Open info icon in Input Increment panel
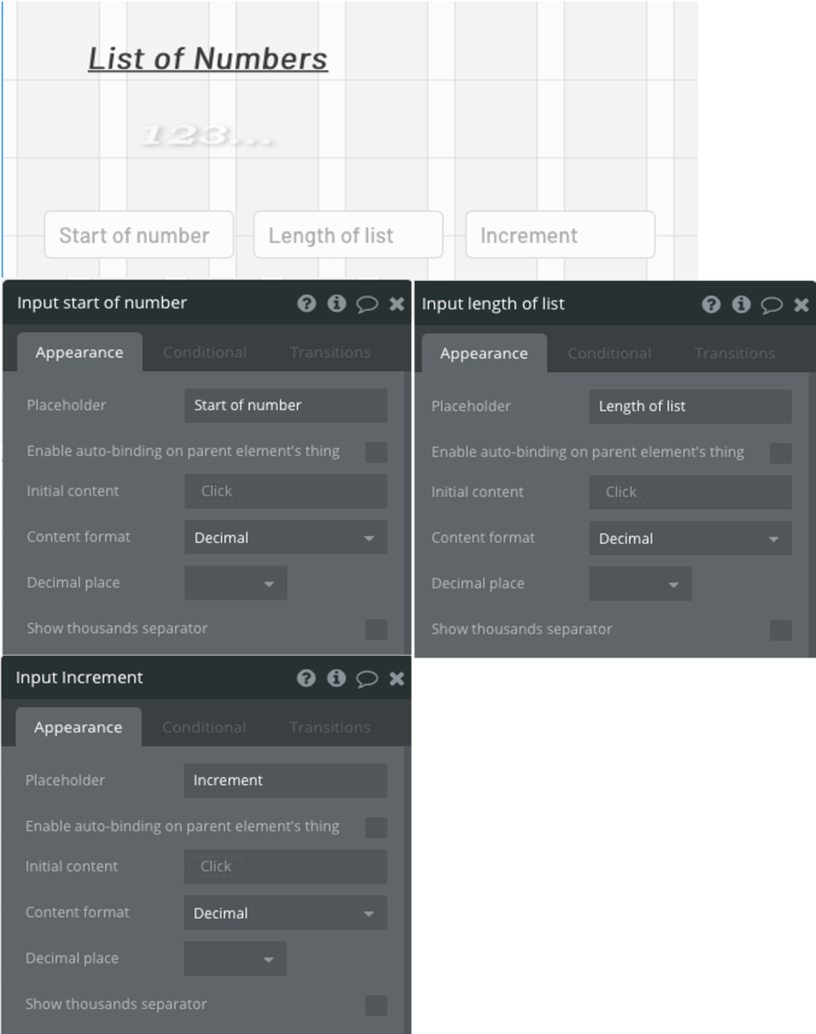 tap(336, 678)
